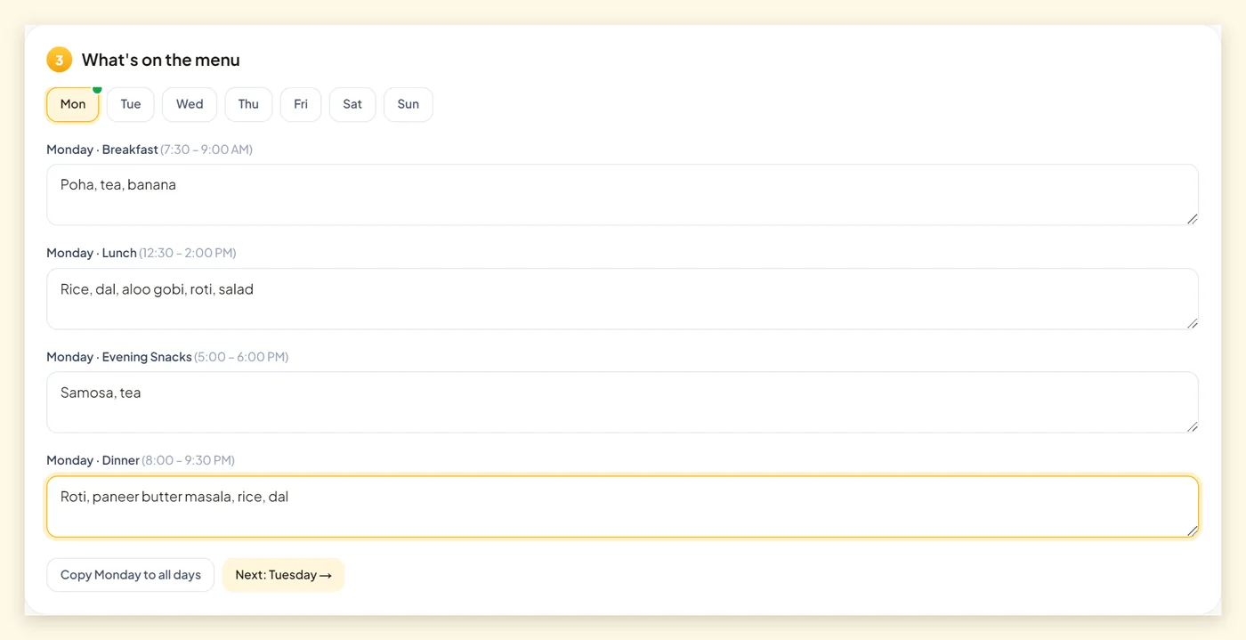Switch to the Wed day tab

190,104
